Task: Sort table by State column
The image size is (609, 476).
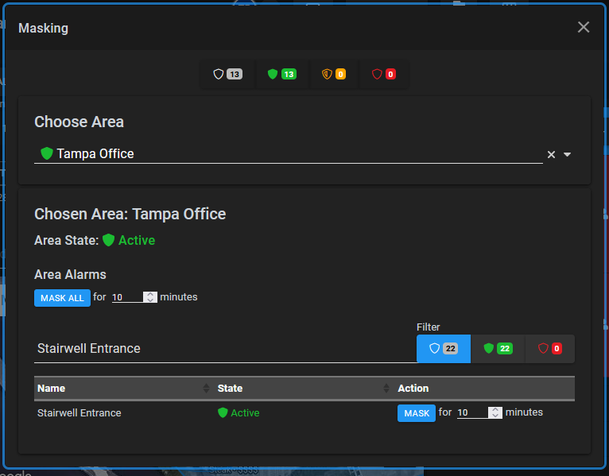Action: (x=304, y=389)
